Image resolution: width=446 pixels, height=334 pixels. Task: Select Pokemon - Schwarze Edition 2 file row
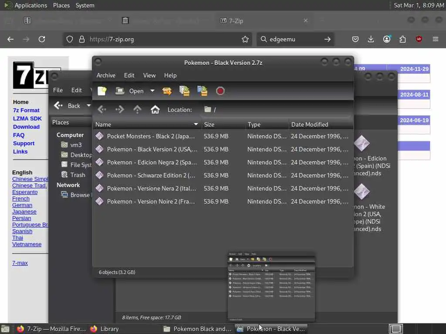click(x=223, y=176)
